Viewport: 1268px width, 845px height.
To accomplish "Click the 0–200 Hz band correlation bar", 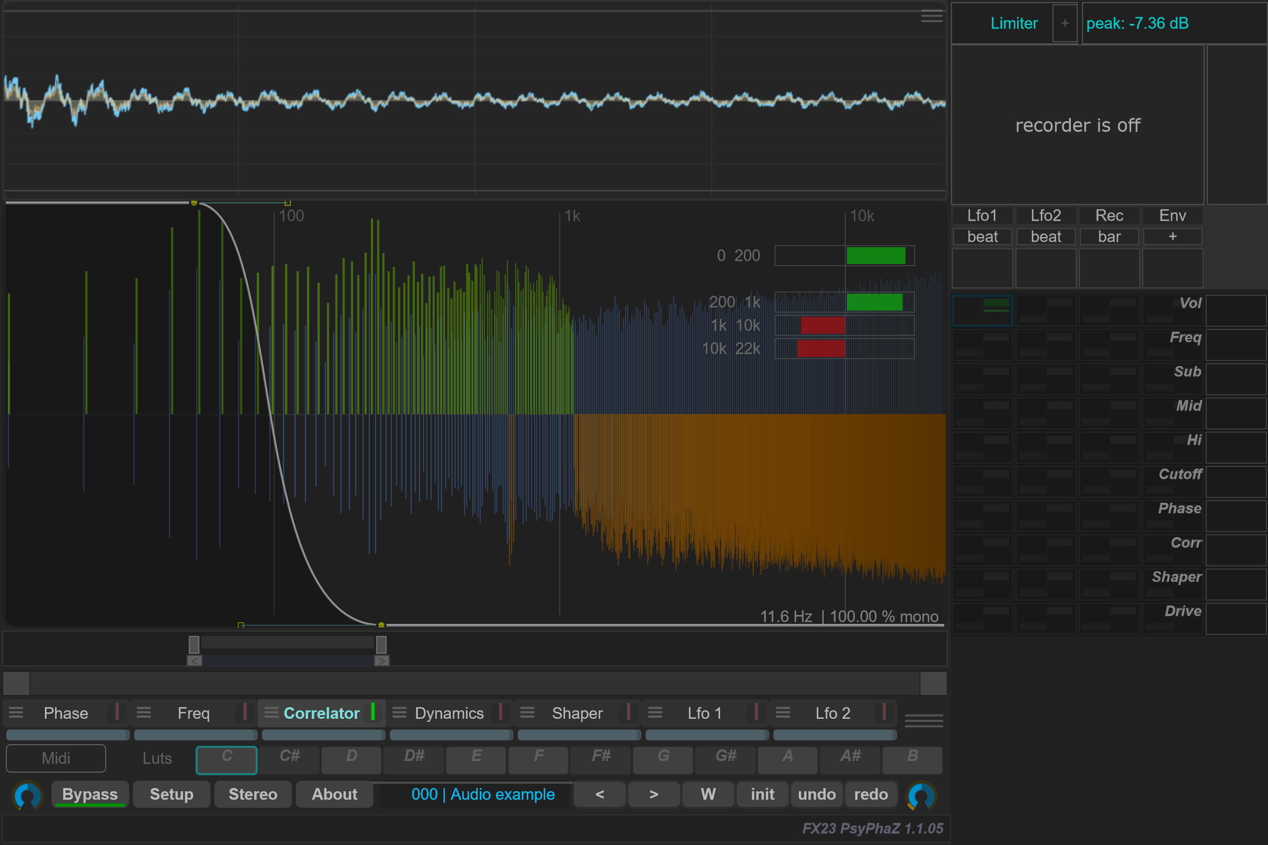I will pos(844,256).
